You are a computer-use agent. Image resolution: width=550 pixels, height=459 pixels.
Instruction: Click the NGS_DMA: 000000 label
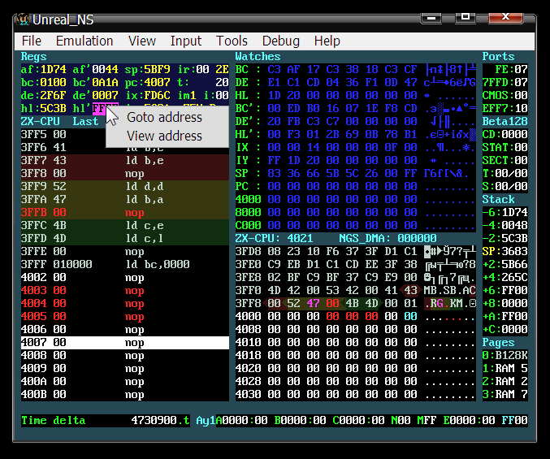pos(388,239)
